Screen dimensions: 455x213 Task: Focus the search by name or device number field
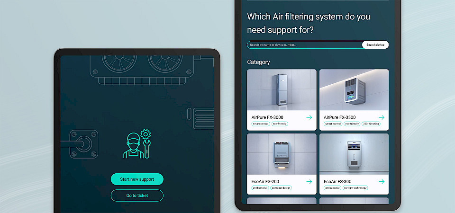pyautogui.click(x=305, y=44)
